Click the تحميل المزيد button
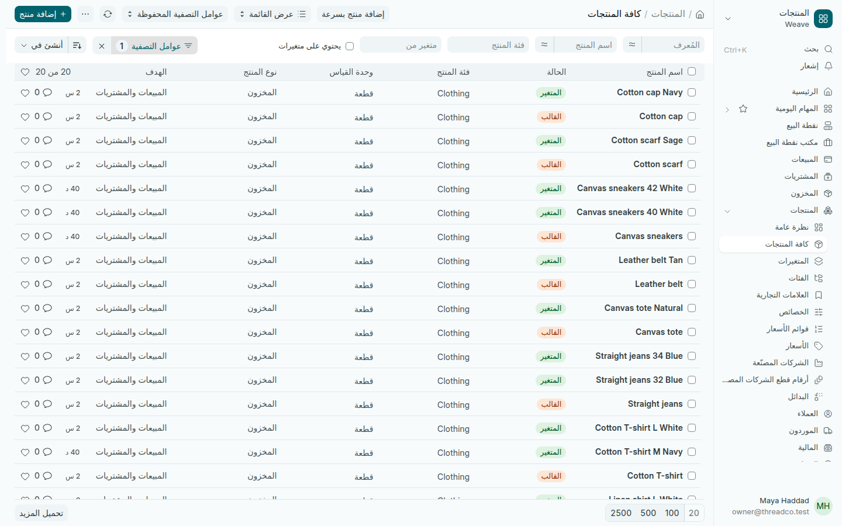 click(x=41, y=513)
